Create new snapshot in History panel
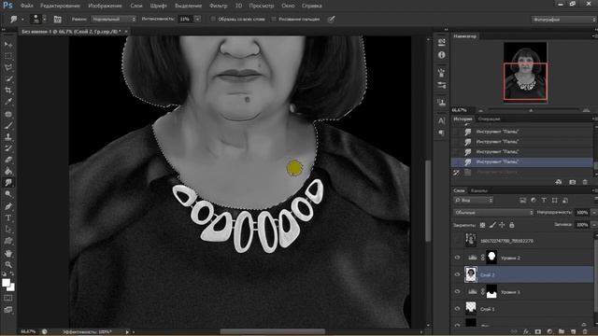Screen dimensions: 598x336 572,182
